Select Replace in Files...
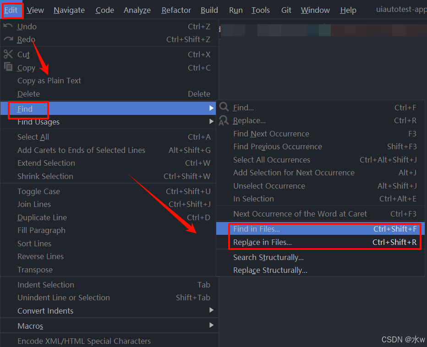 321,242
